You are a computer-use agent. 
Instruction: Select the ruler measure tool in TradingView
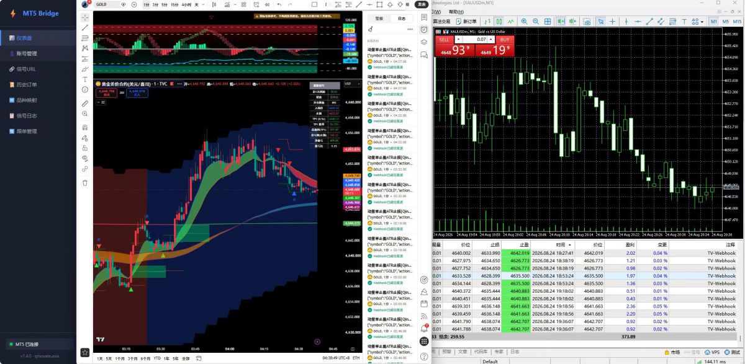coord(85,103)
